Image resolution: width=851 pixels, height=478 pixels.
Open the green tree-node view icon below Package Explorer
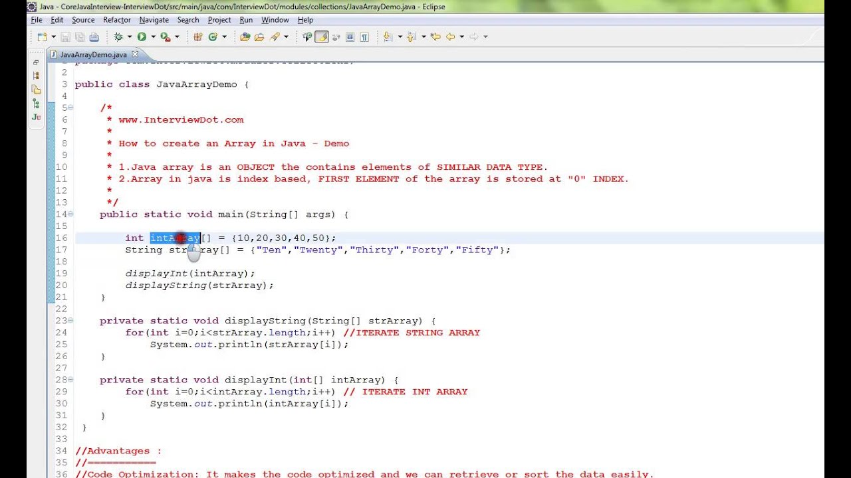coord(36,104)
